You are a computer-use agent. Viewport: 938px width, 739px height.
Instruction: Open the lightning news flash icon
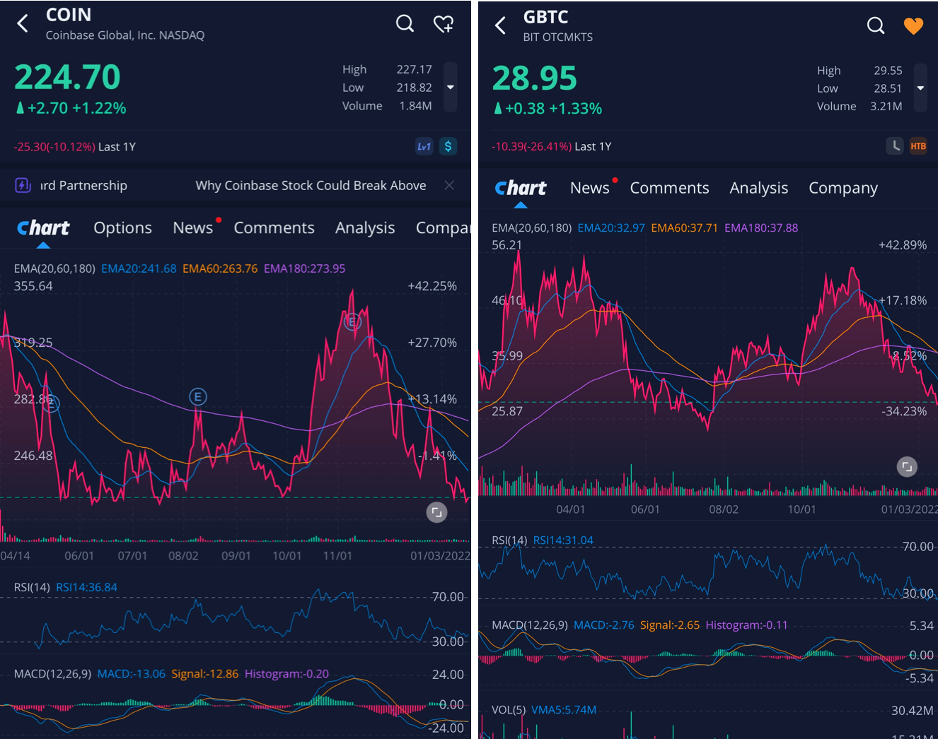click(x=23, y=185)
